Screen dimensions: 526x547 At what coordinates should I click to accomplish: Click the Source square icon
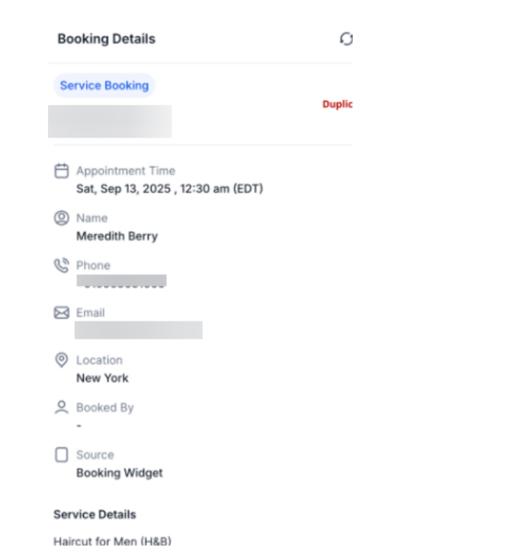(x=62, y=455)
